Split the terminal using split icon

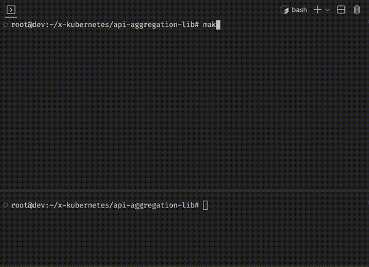coord(341,10)
